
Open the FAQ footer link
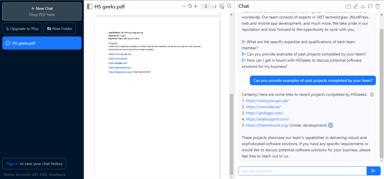43,175
